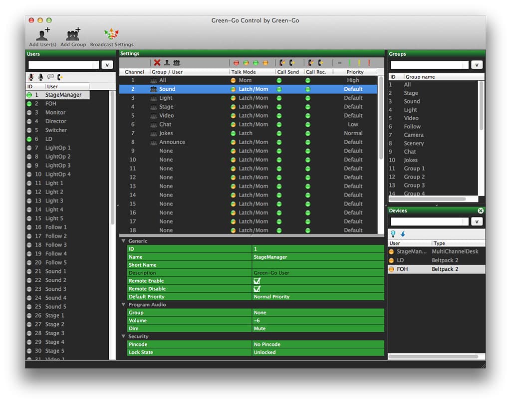The height and width of the screenshot is (403, 511).
Task: Click the phone call icon in Users panel
Action: 60,77
